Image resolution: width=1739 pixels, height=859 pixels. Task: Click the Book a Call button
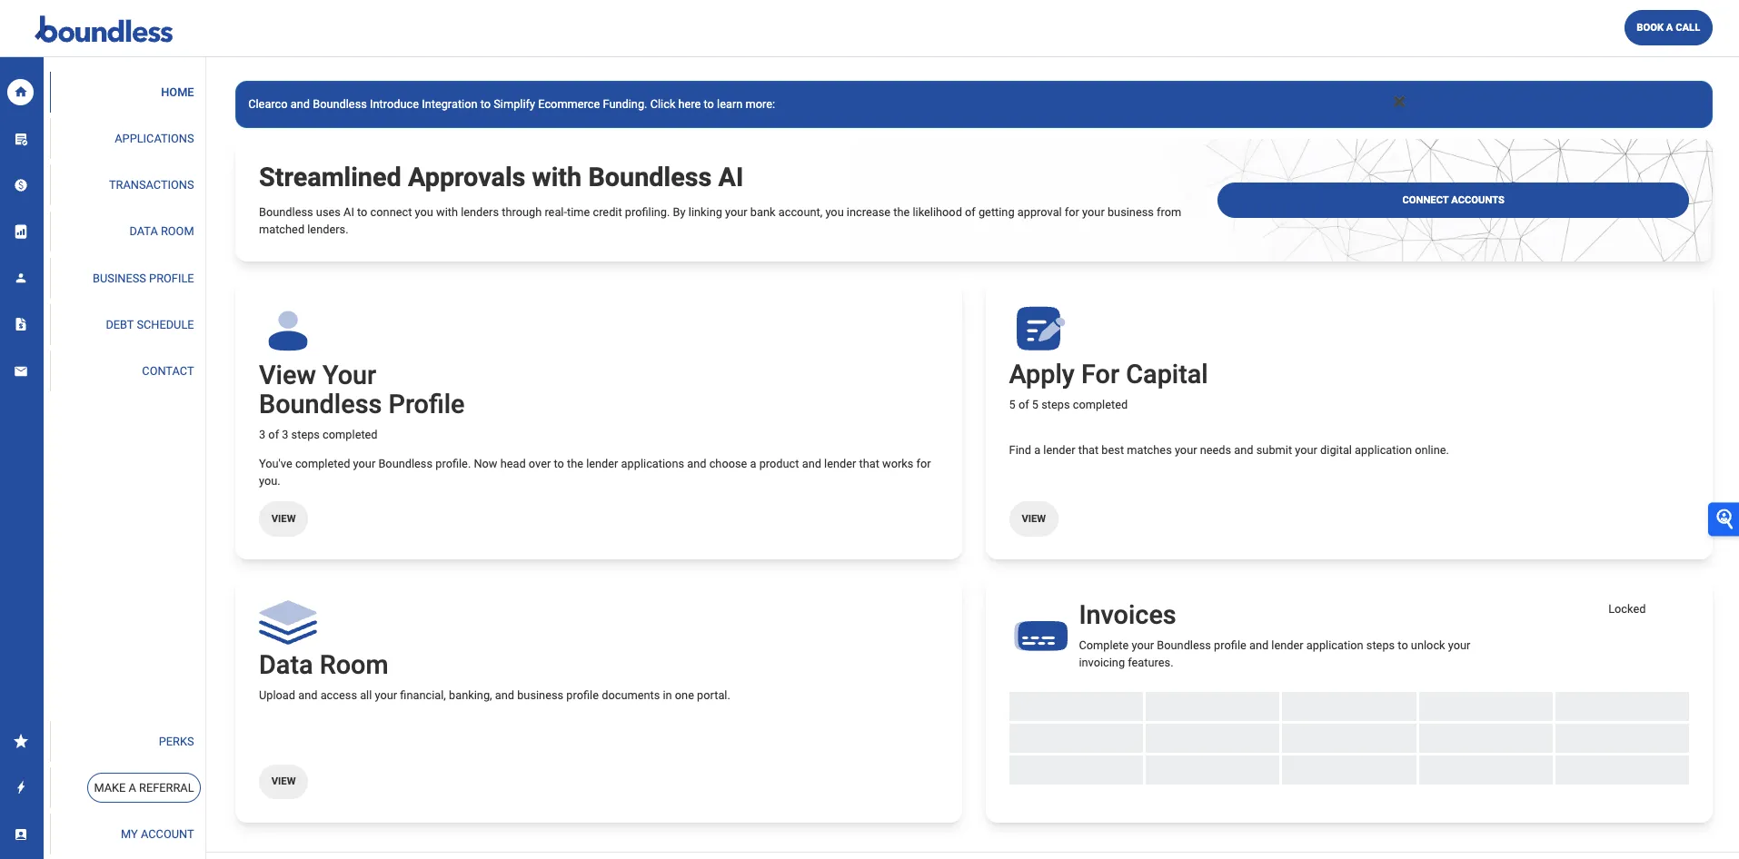pyautogui.click(x=1668, y=27)
